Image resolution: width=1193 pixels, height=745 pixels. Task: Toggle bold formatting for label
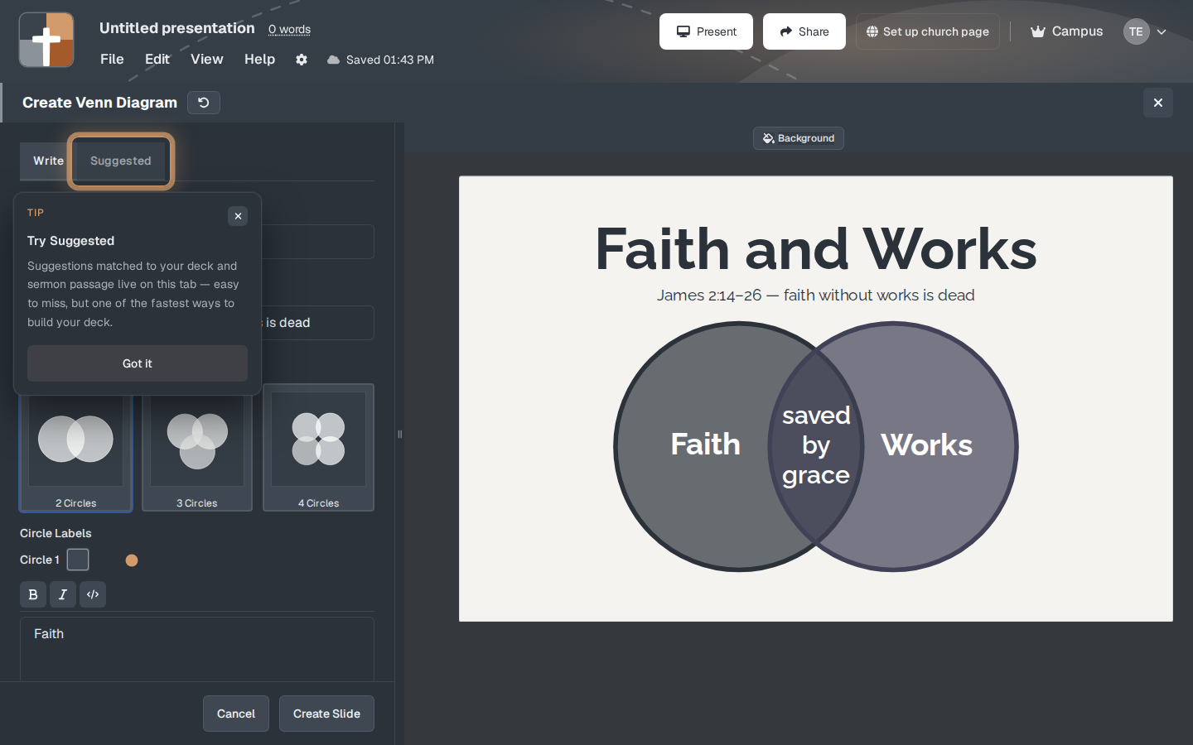tap(33, 594)
